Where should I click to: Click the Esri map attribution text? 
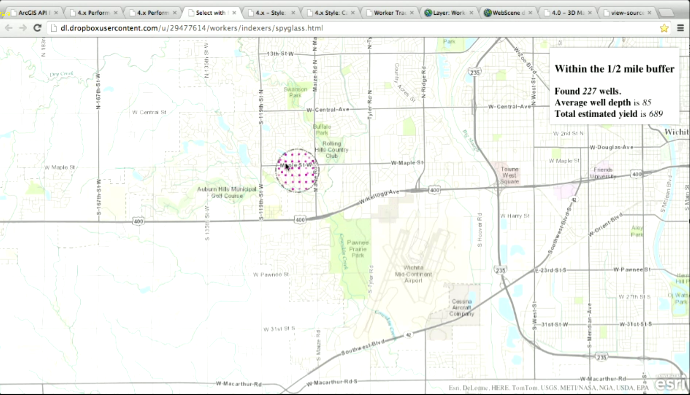point(548,388)
